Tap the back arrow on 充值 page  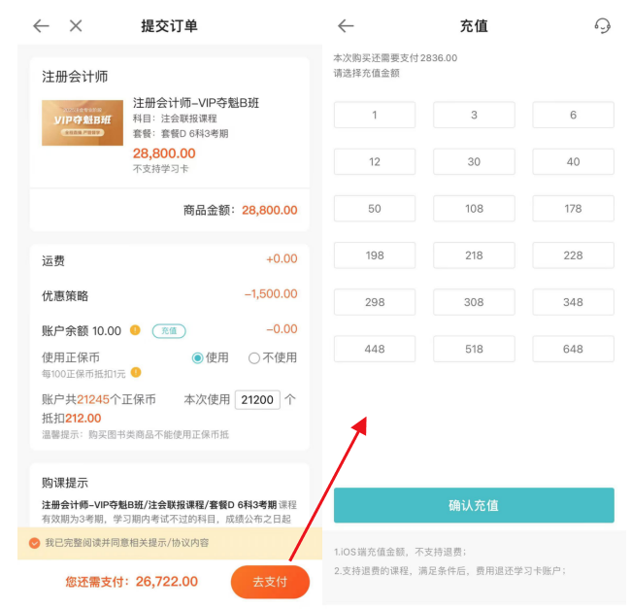pos(346,26)
